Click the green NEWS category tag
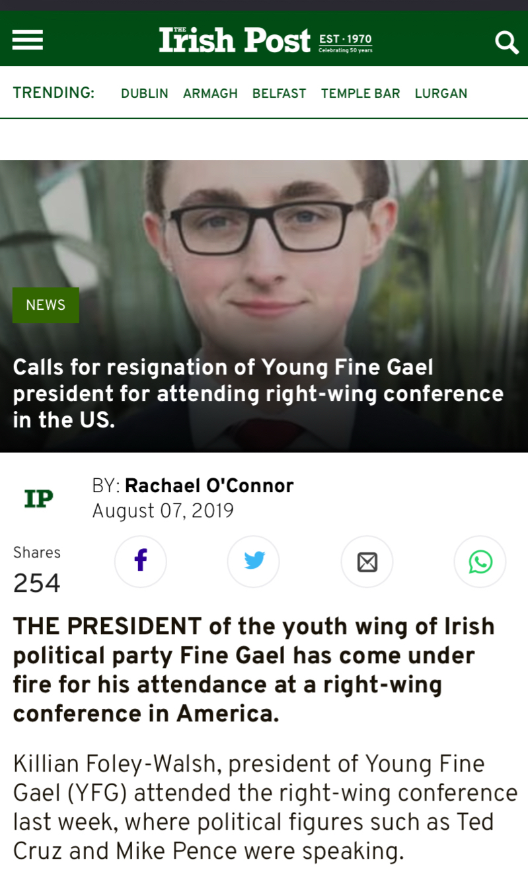528x872 pixels. 46,305
